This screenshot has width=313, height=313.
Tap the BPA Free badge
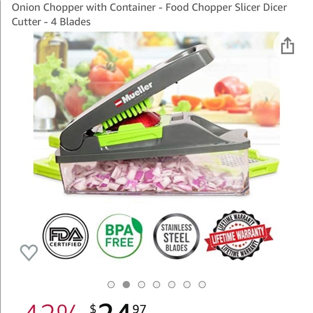[120, 236]
